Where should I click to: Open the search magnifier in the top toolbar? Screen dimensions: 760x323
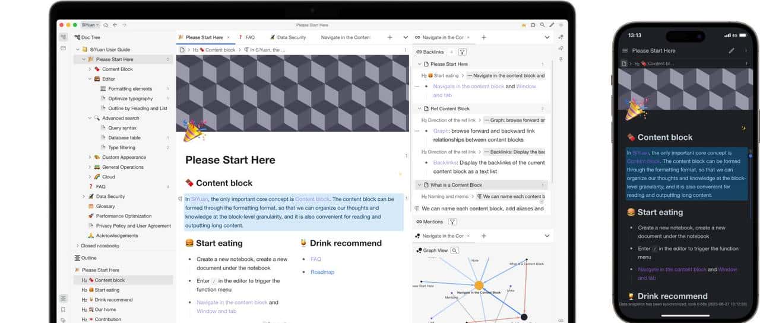(542, 25)
